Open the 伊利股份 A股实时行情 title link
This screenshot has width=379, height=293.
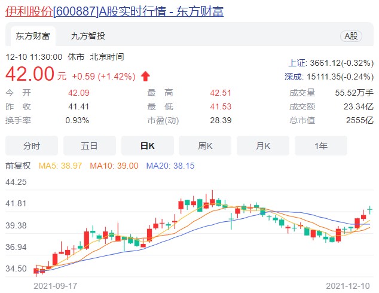click(114, 11)
